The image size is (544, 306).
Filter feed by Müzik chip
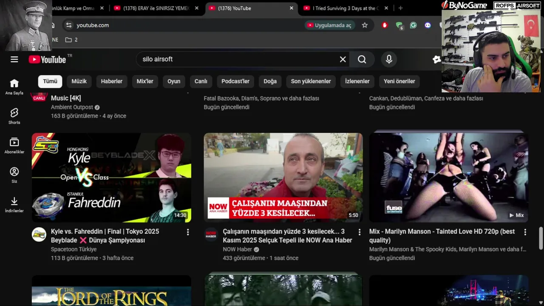coord(79,81)
